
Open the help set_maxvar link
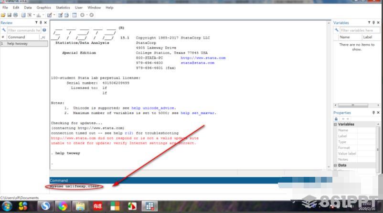198,113
